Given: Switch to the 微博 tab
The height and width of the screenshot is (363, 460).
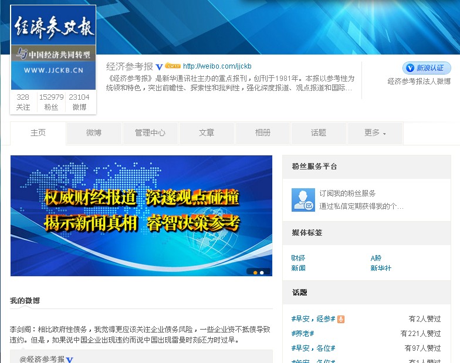Looking at the screenshot, I should point(94,133).
